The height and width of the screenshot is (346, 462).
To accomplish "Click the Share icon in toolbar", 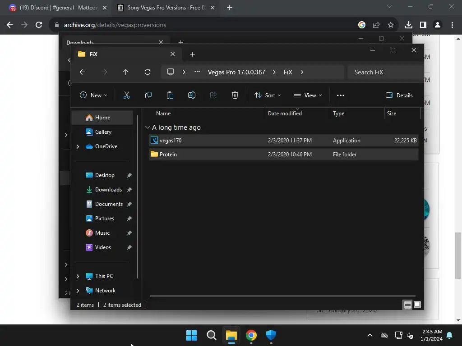I will pyautogui.click(x=213, y=95).
